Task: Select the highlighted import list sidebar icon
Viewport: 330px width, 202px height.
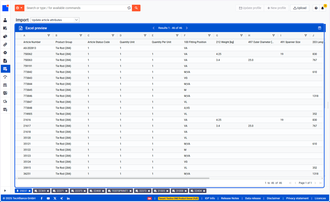Action: [5, 69]
